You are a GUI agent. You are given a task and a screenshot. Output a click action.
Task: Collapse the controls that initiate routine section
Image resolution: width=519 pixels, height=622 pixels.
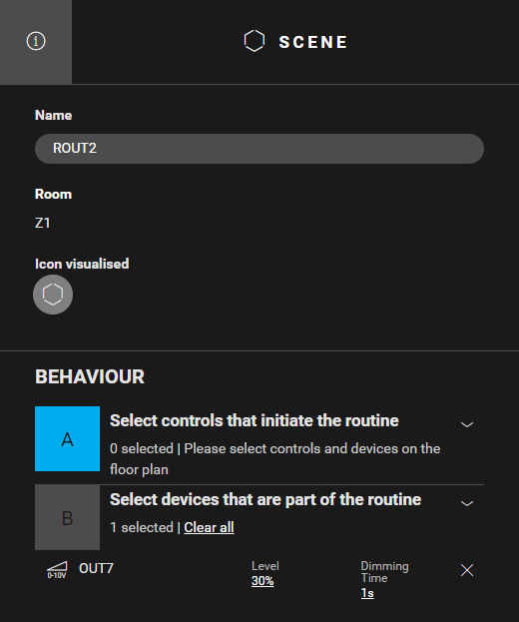point(467,425)
